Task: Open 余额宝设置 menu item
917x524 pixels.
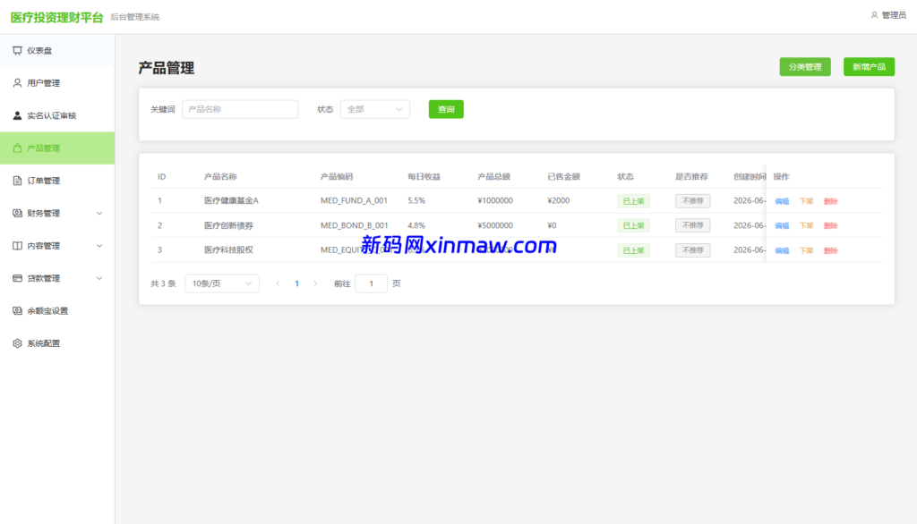Action: pos(57,311)
